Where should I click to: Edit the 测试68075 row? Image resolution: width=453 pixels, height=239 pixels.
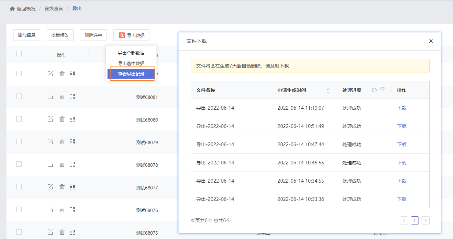(x=50, y=232)
